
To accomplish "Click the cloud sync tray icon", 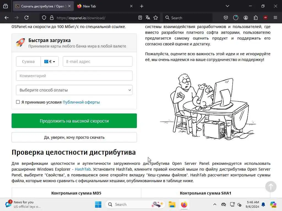I will pyautogui.click(x=224, y=204).
